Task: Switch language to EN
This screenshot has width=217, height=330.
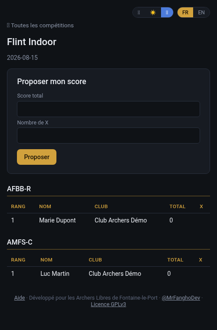Action: [x=201, y=13]
